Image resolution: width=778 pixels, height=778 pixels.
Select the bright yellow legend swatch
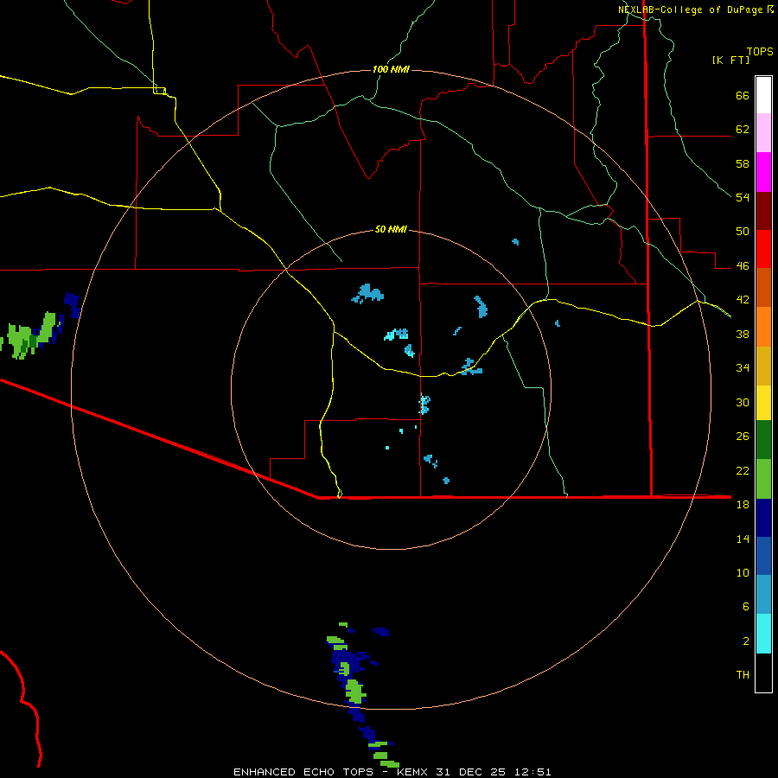coord(763,403)
